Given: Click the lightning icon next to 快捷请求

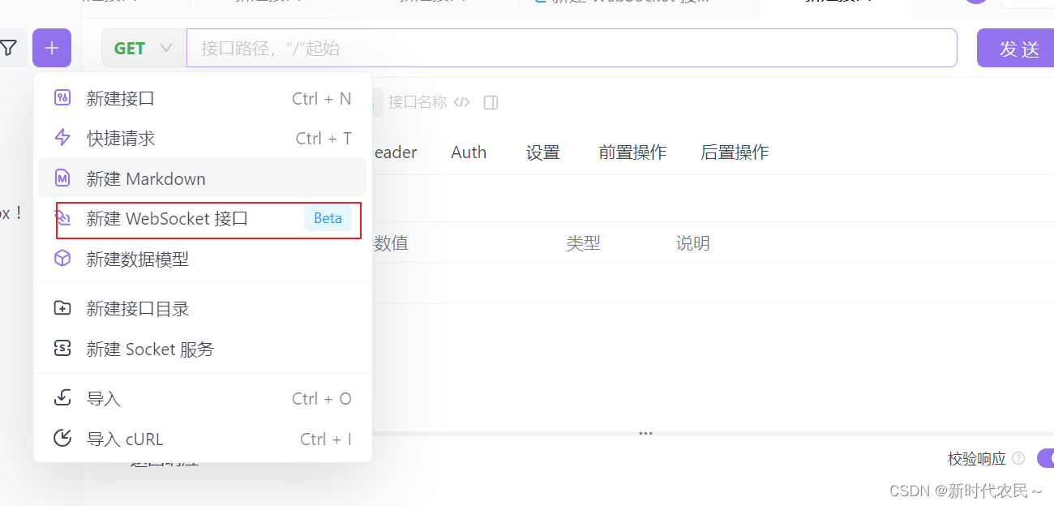Looking at the screenshot, I should [x=62, y=138].
